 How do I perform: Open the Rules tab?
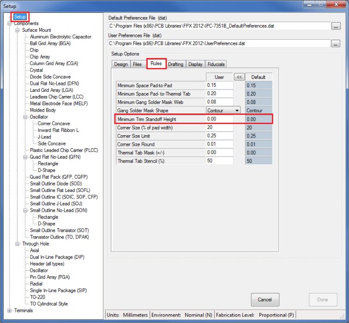[156, 64]
